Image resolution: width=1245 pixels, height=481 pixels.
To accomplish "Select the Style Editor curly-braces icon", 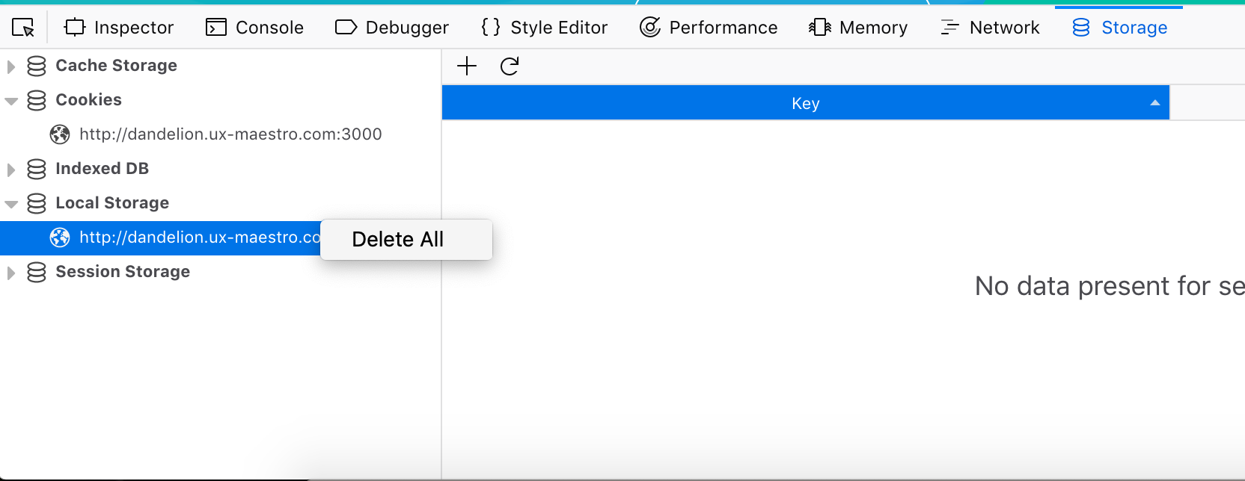I will [490, 27].
